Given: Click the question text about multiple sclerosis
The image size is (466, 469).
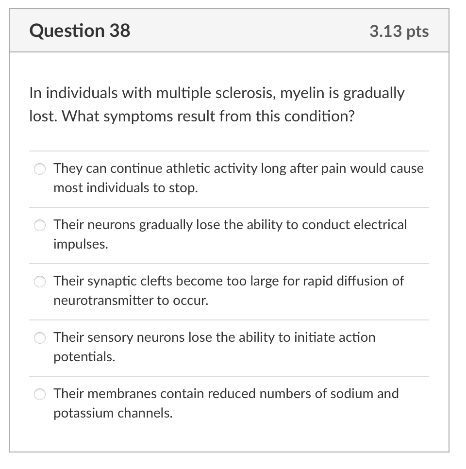Looking at the screenshot, I should click(216, 104).
